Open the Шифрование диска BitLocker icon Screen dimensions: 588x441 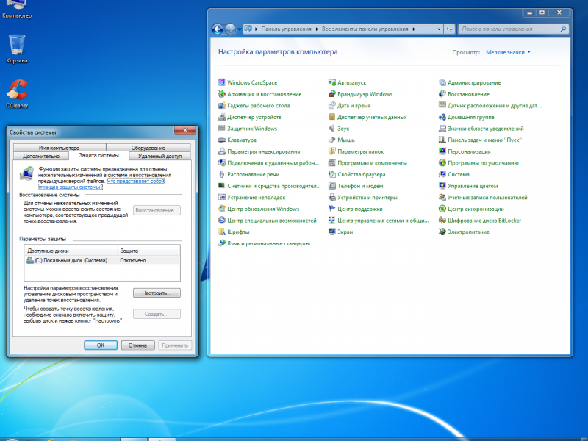(442, 220)
